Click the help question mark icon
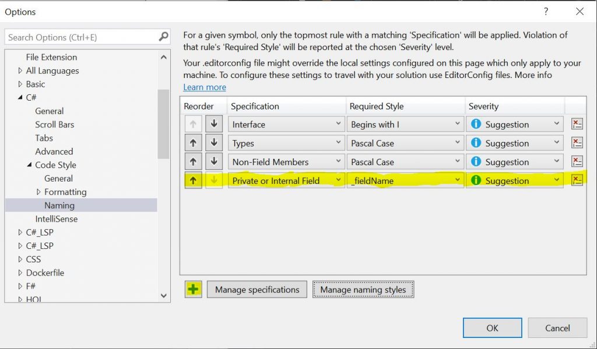The height and width of the screenshot is (349, 597). (546, 12)
